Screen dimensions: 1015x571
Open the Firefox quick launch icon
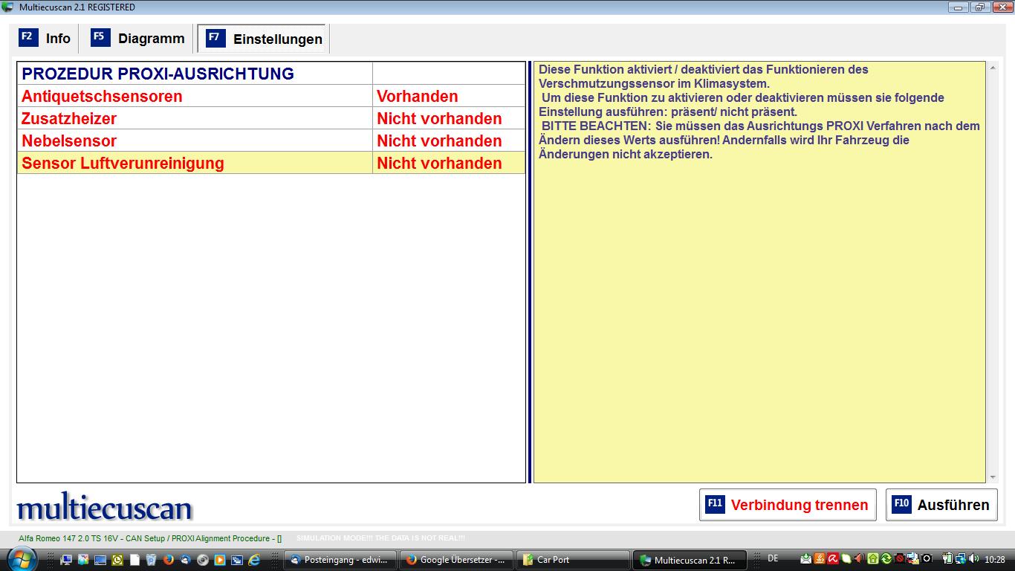[169, 560]
